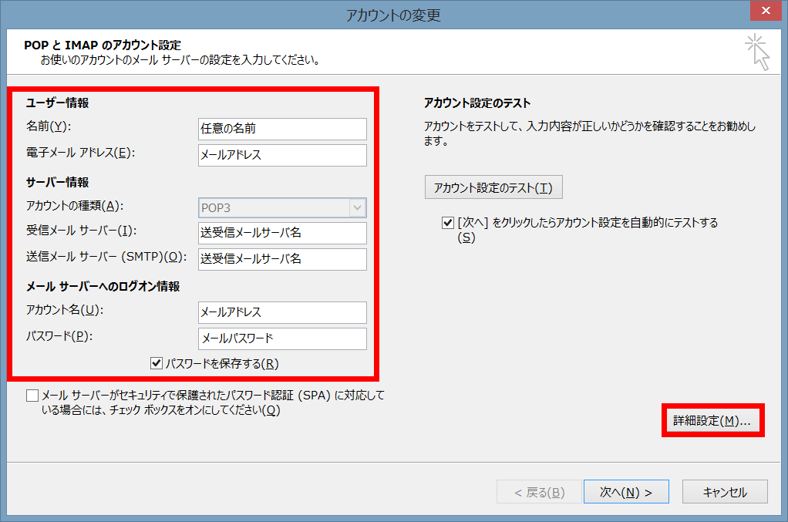Place cursor in the アカウント名 field
This screenshot has height=522, width=788.
[x=281, y=312]
